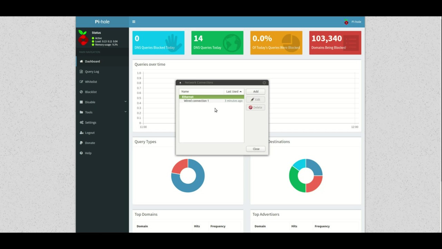Screen dimensions: 442x249
Task: Click the Load status text in sidebar
Action: pyautogui.click(x=106, y=41)
